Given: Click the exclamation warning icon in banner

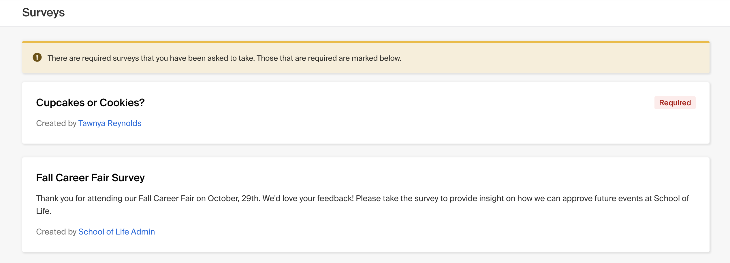Looking at the screenshot, I should 37,58.
